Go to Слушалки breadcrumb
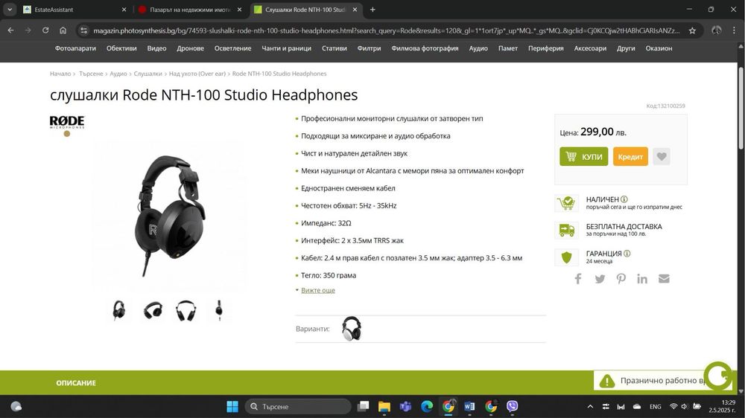 click(148, 74)
